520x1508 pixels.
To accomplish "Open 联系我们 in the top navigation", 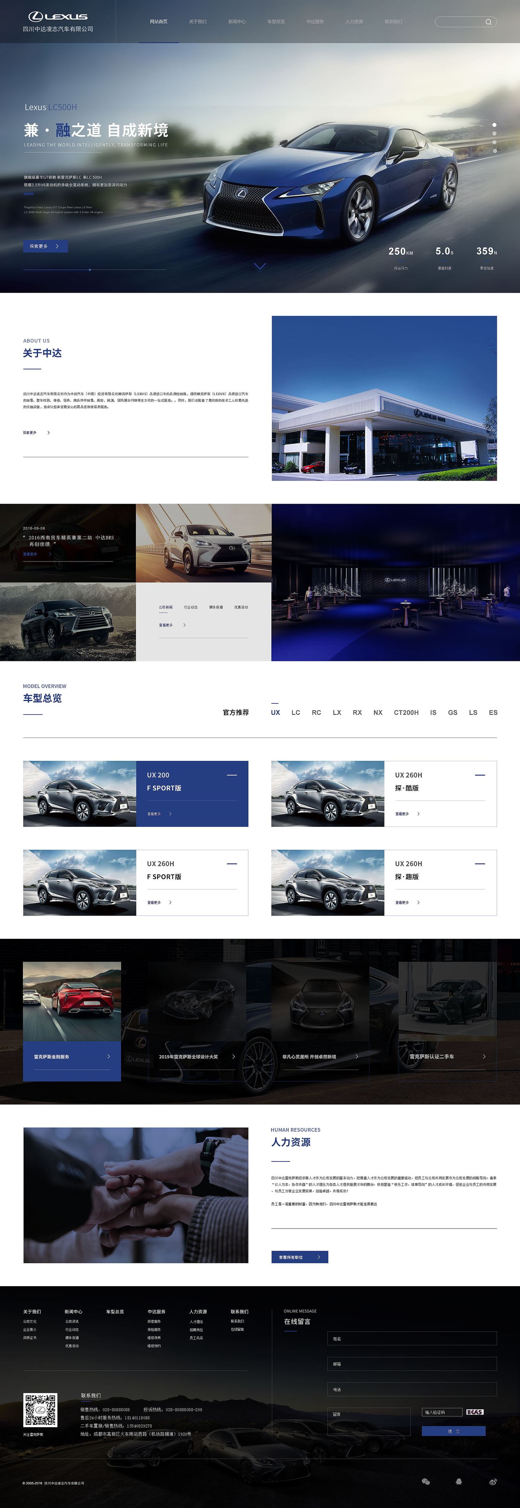I will coord(394,22).
